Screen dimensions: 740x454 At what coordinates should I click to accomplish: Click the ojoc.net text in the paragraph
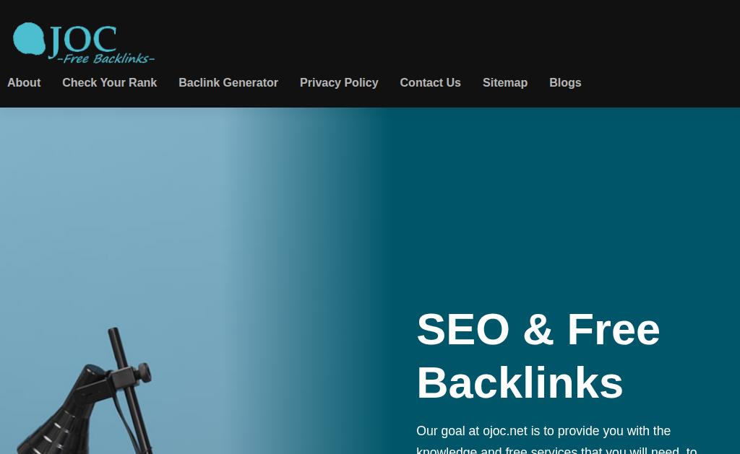click(x=505, y=431)
